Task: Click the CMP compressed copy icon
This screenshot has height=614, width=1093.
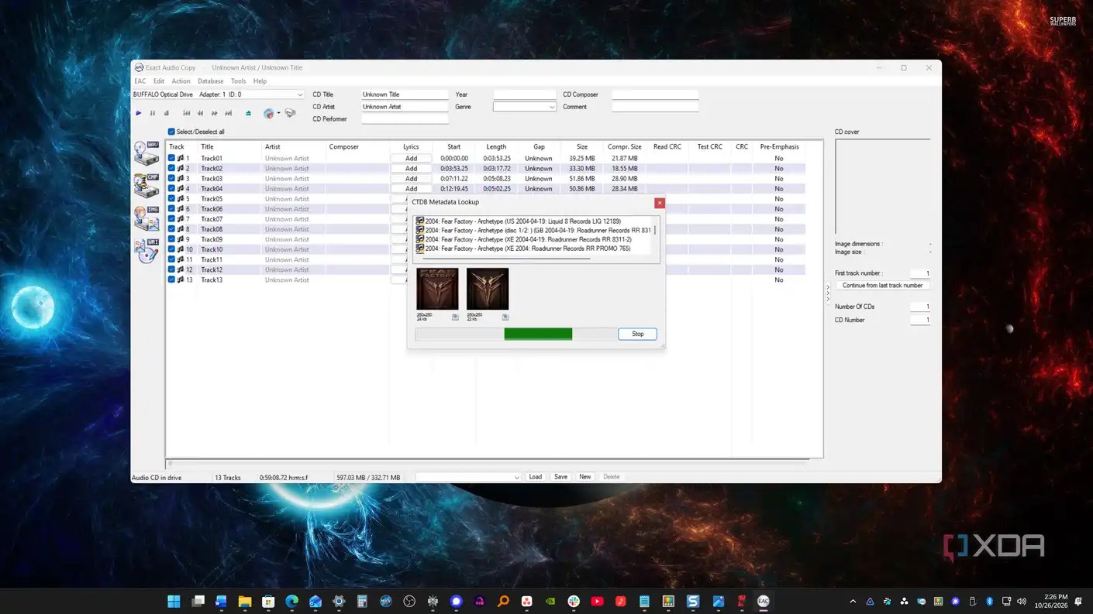Action: tap(147, 185)
